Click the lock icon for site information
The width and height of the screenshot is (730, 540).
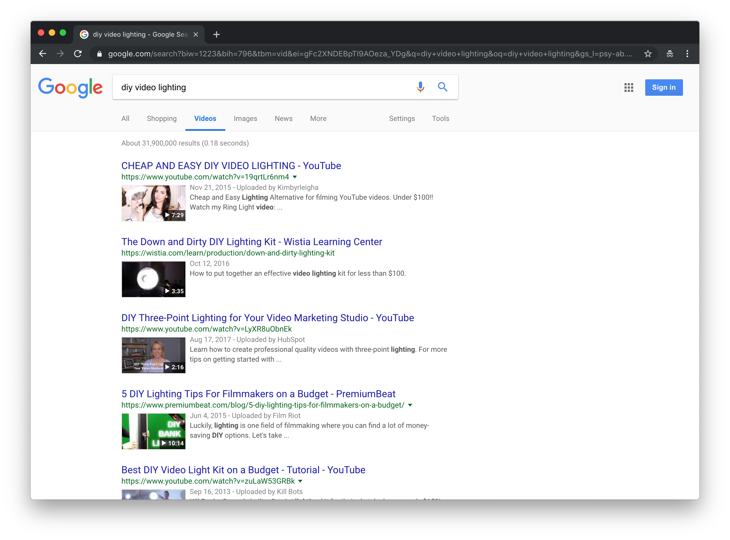pos(99,54)
